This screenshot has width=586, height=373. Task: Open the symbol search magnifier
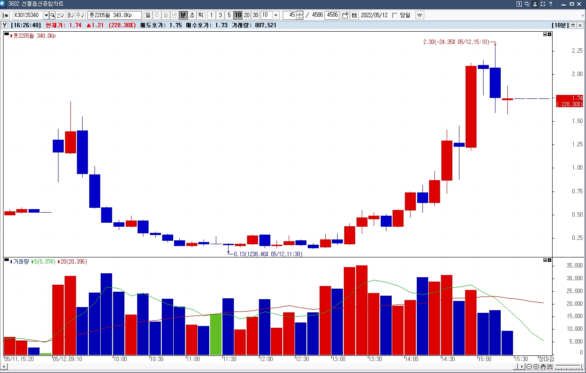tap(52, 15)
